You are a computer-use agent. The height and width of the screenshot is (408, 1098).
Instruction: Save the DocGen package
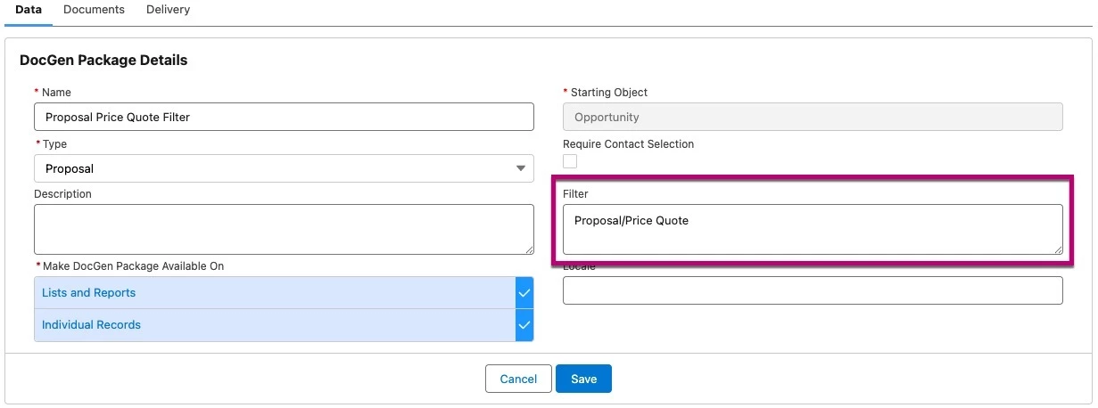pyautogui.click(x=583, y=379)
